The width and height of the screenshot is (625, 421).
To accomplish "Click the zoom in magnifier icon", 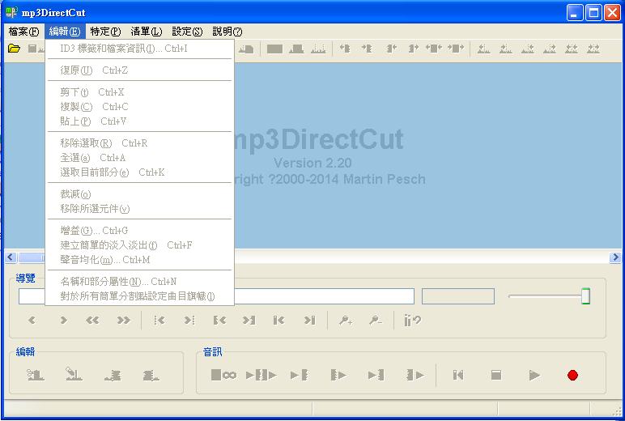I will tap(346, 320).
